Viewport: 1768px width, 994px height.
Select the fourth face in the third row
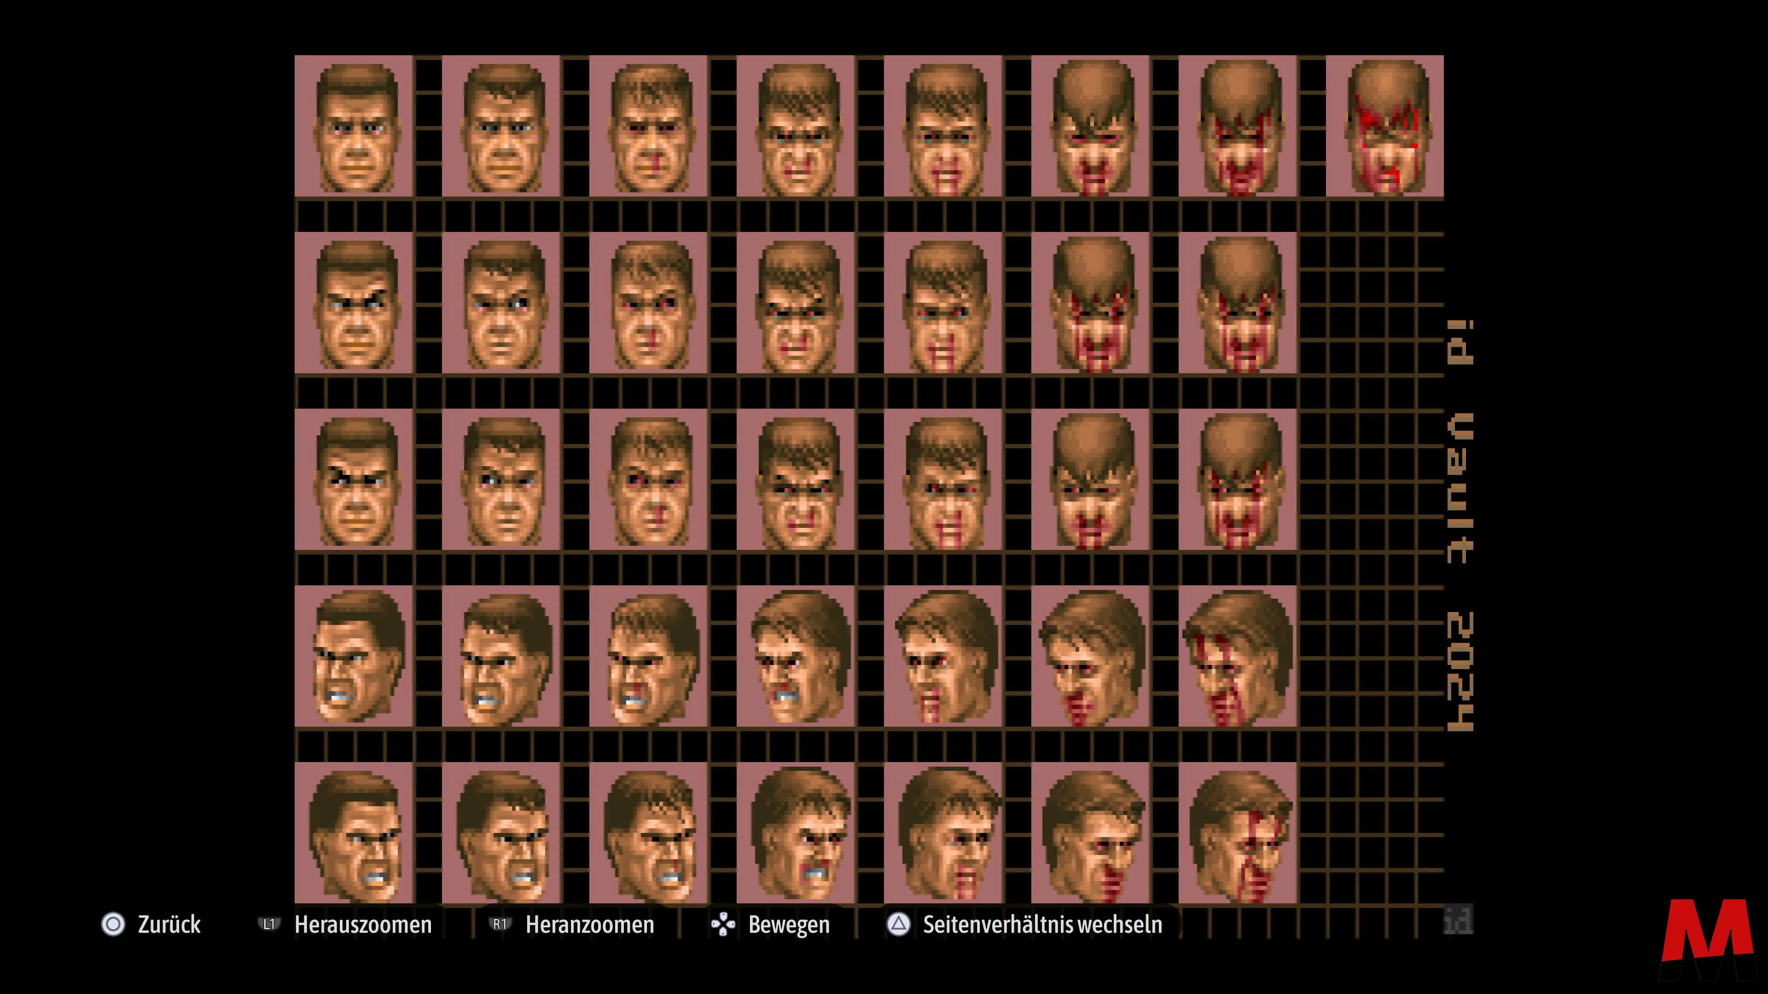pos(796,480)
